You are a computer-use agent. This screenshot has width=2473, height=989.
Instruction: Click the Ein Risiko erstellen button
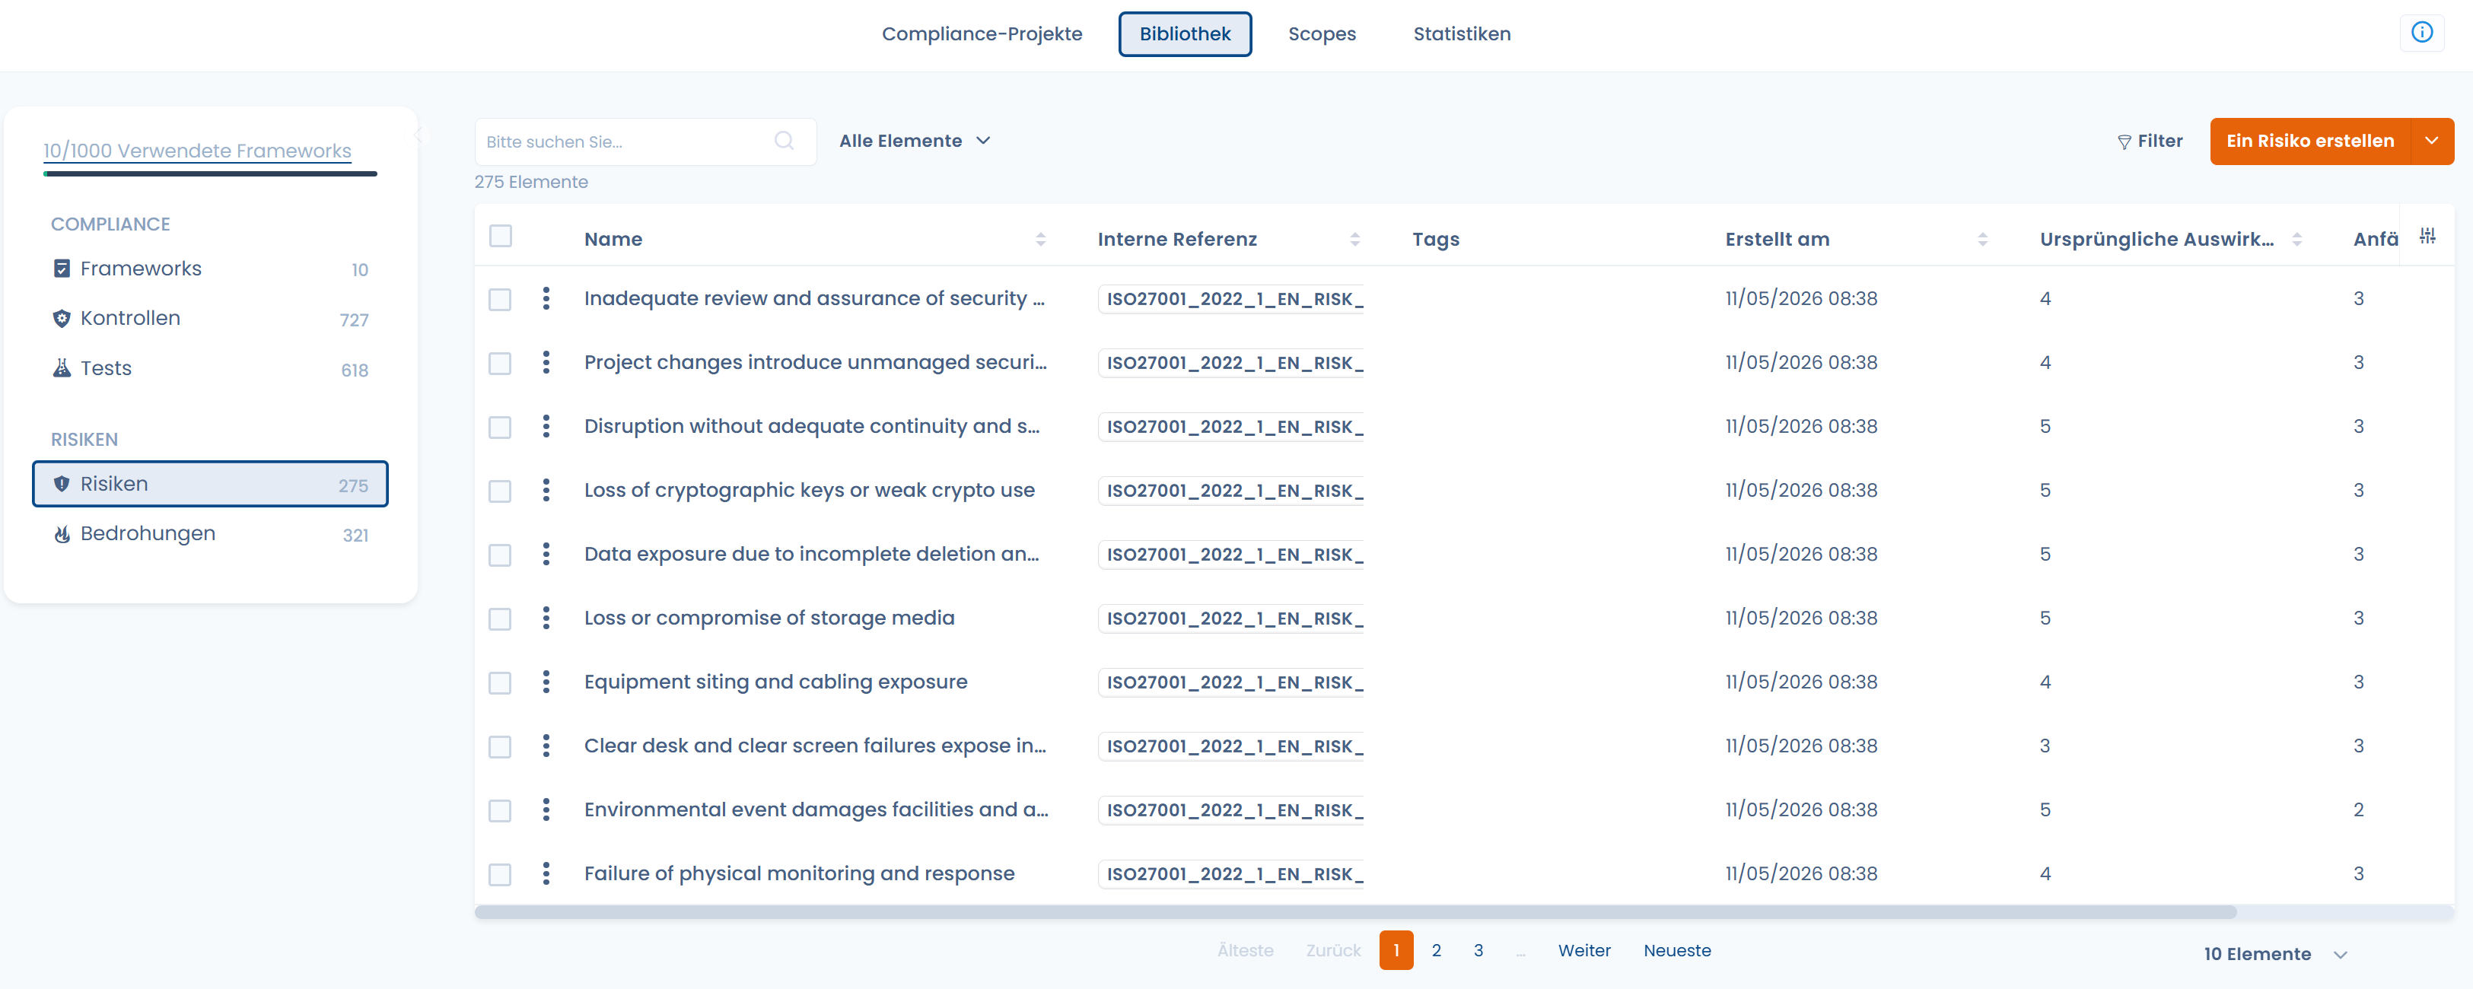(2310, 142)
